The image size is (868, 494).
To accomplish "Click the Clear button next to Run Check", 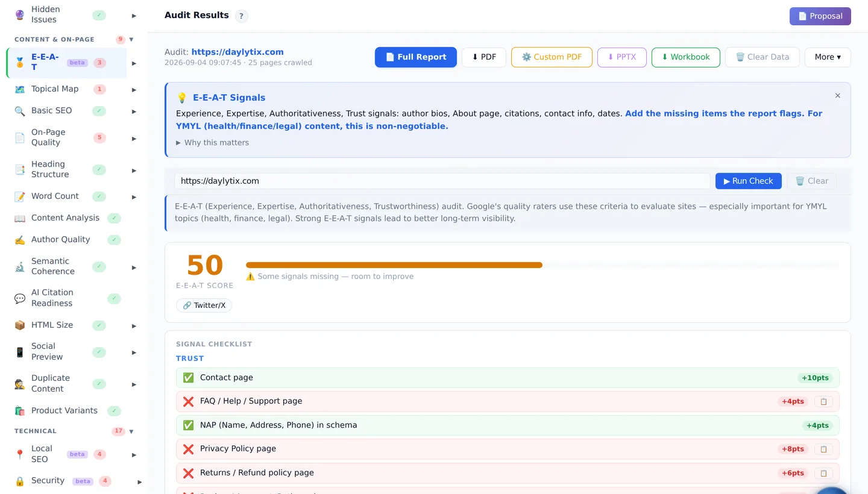I will [811, 181].
